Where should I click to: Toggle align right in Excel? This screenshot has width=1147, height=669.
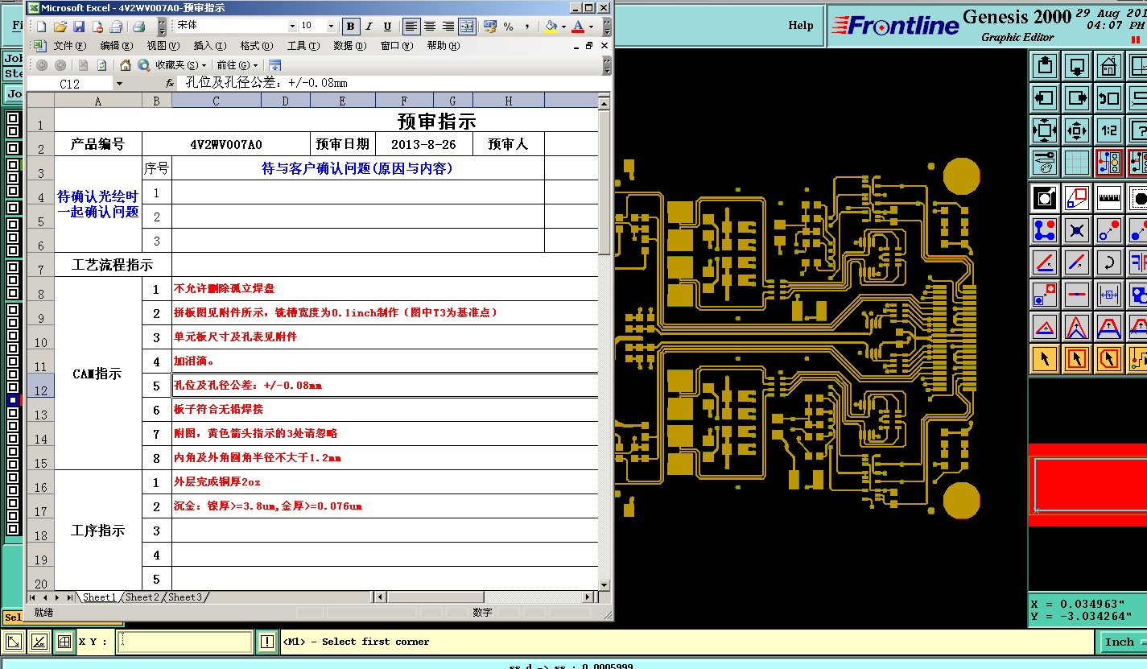pos(448,27)
